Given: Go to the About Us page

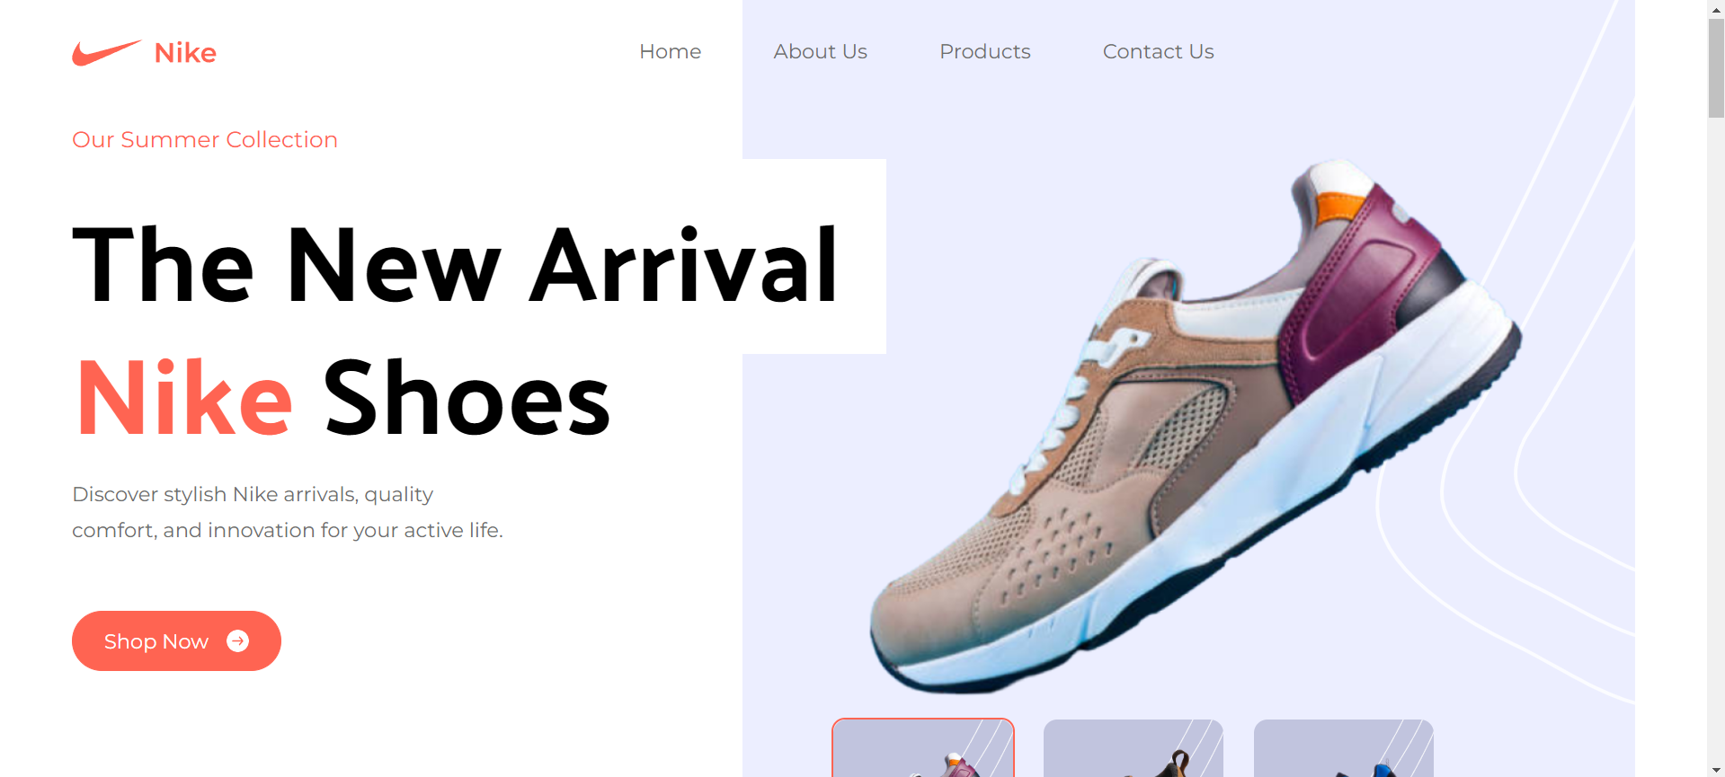Looking at the screenshot, I should (820, 52).
